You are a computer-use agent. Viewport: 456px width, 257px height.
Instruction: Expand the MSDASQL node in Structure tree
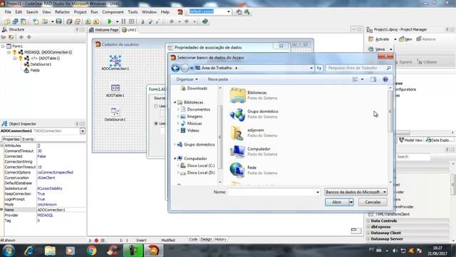click(x=9, y=52)
